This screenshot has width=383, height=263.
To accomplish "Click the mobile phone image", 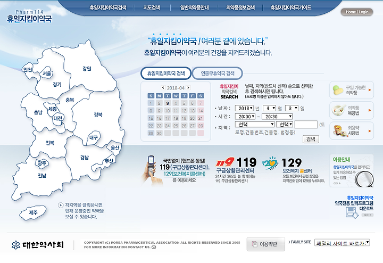I will 152,170.
